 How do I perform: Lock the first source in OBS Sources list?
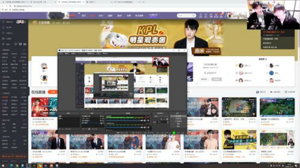coord(103,116)
